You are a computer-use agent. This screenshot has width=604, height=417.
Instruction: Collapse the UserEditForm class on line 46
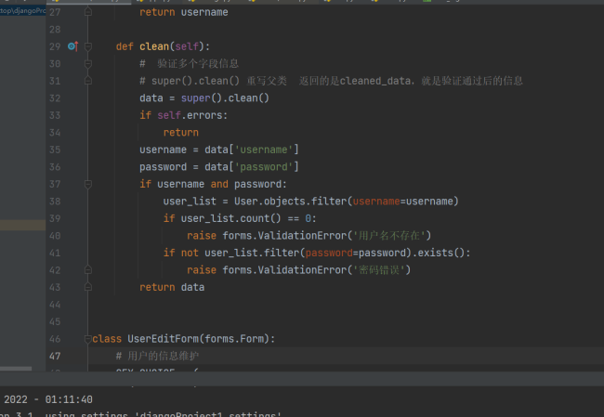click(88, 339)
